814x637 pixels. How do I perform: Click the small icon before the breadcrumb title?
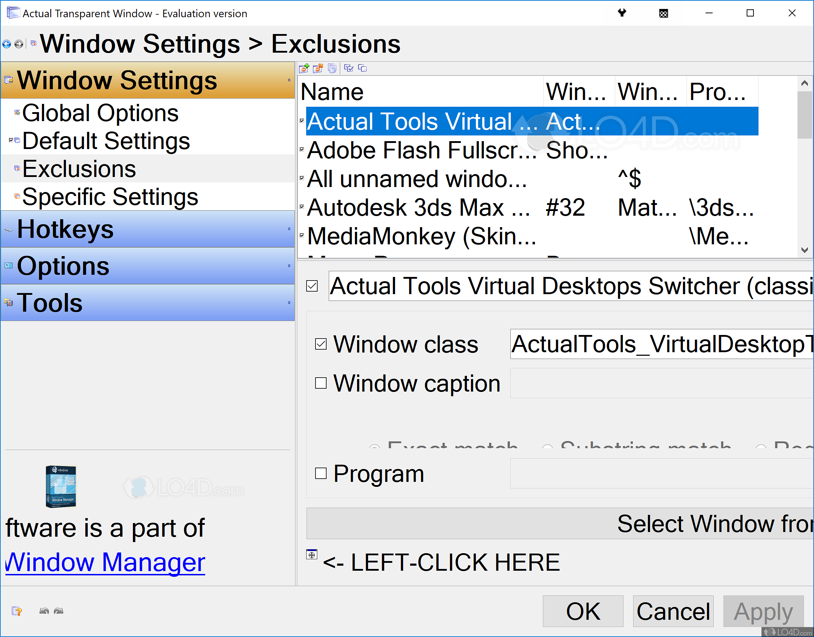pos(34,43)
